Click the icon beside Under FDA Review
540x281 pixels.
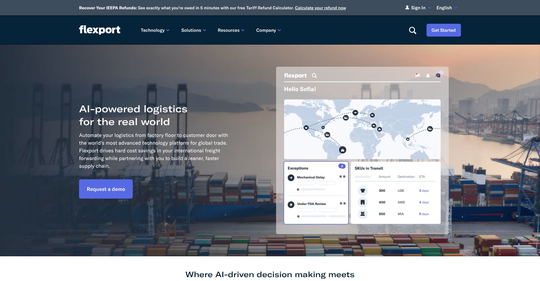pyautogui.click(x=291, y=204)
